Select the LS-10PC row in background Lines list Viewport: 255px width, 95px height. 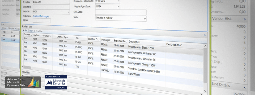coord(10,40)
